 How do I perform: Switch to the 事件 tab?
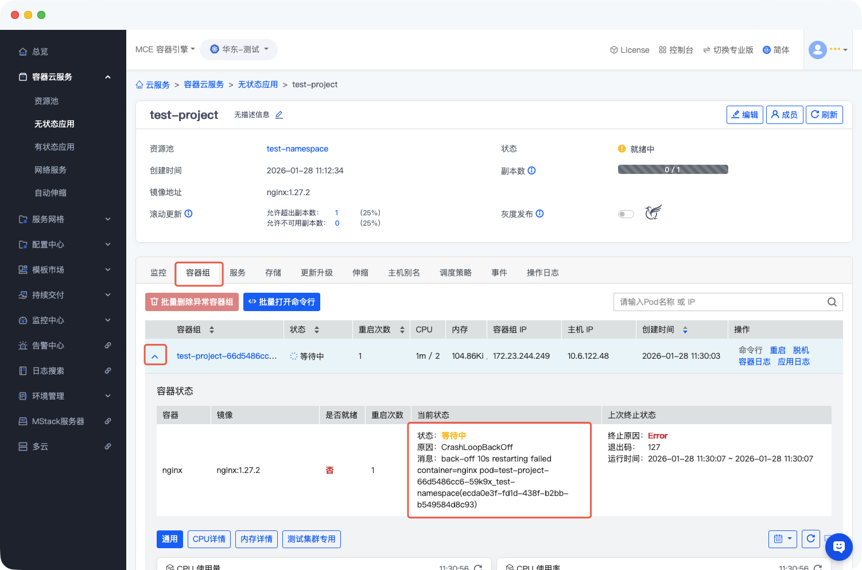[499, 273]
